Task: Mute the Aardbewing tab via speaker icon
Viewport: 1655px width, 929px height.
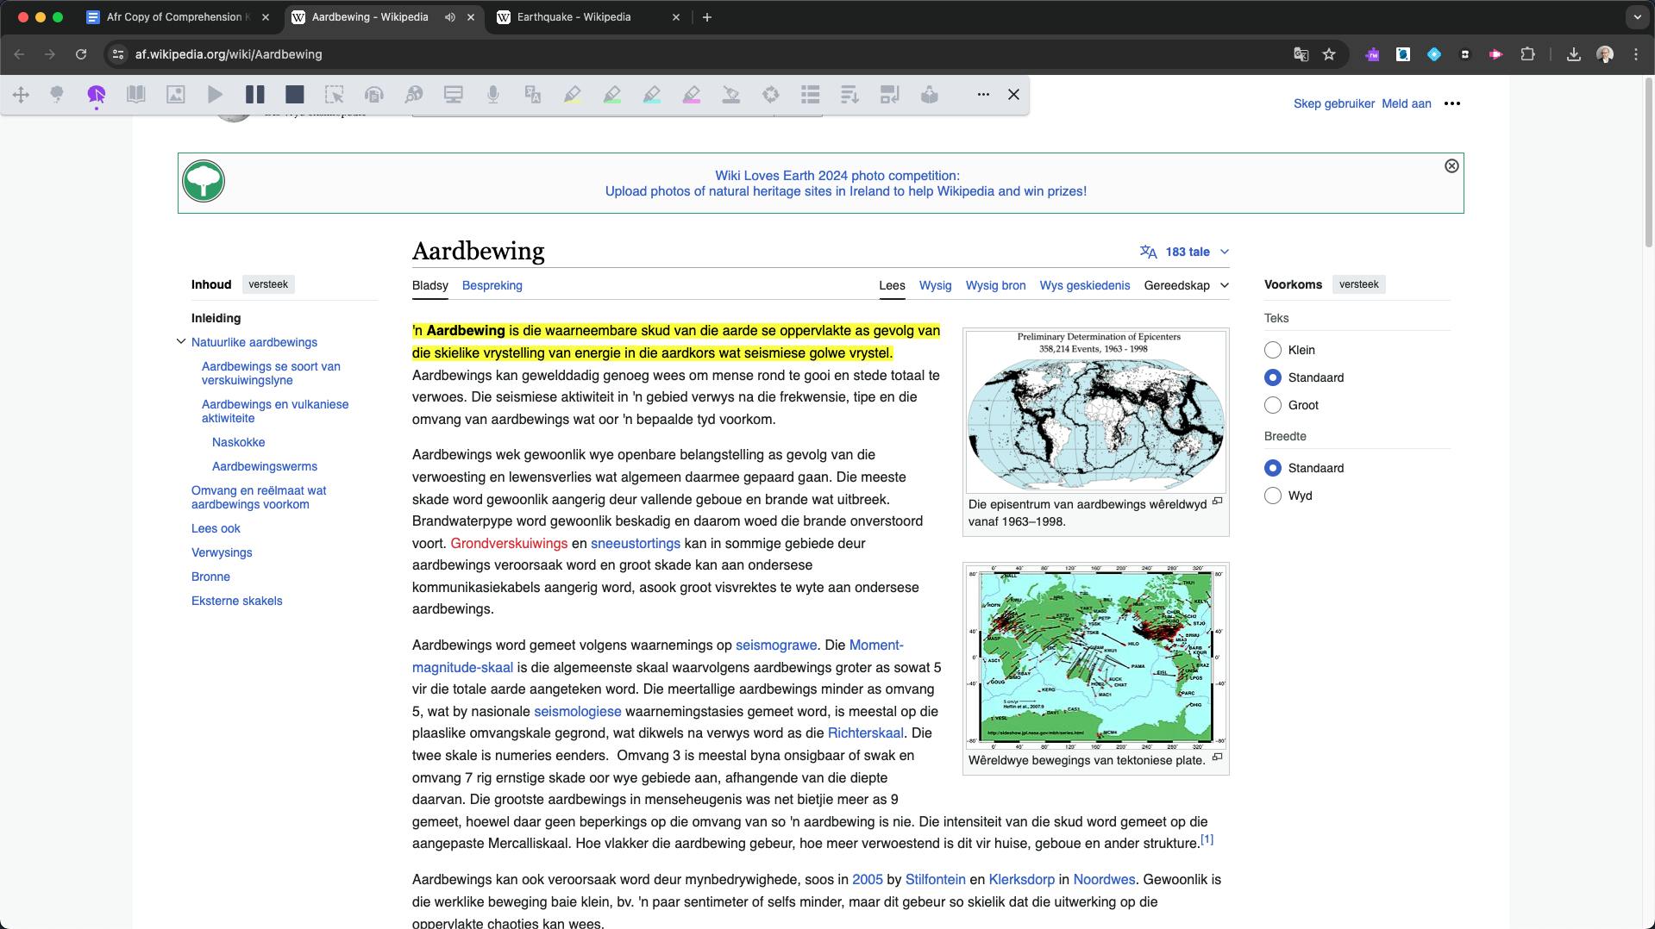Action: 450,17
